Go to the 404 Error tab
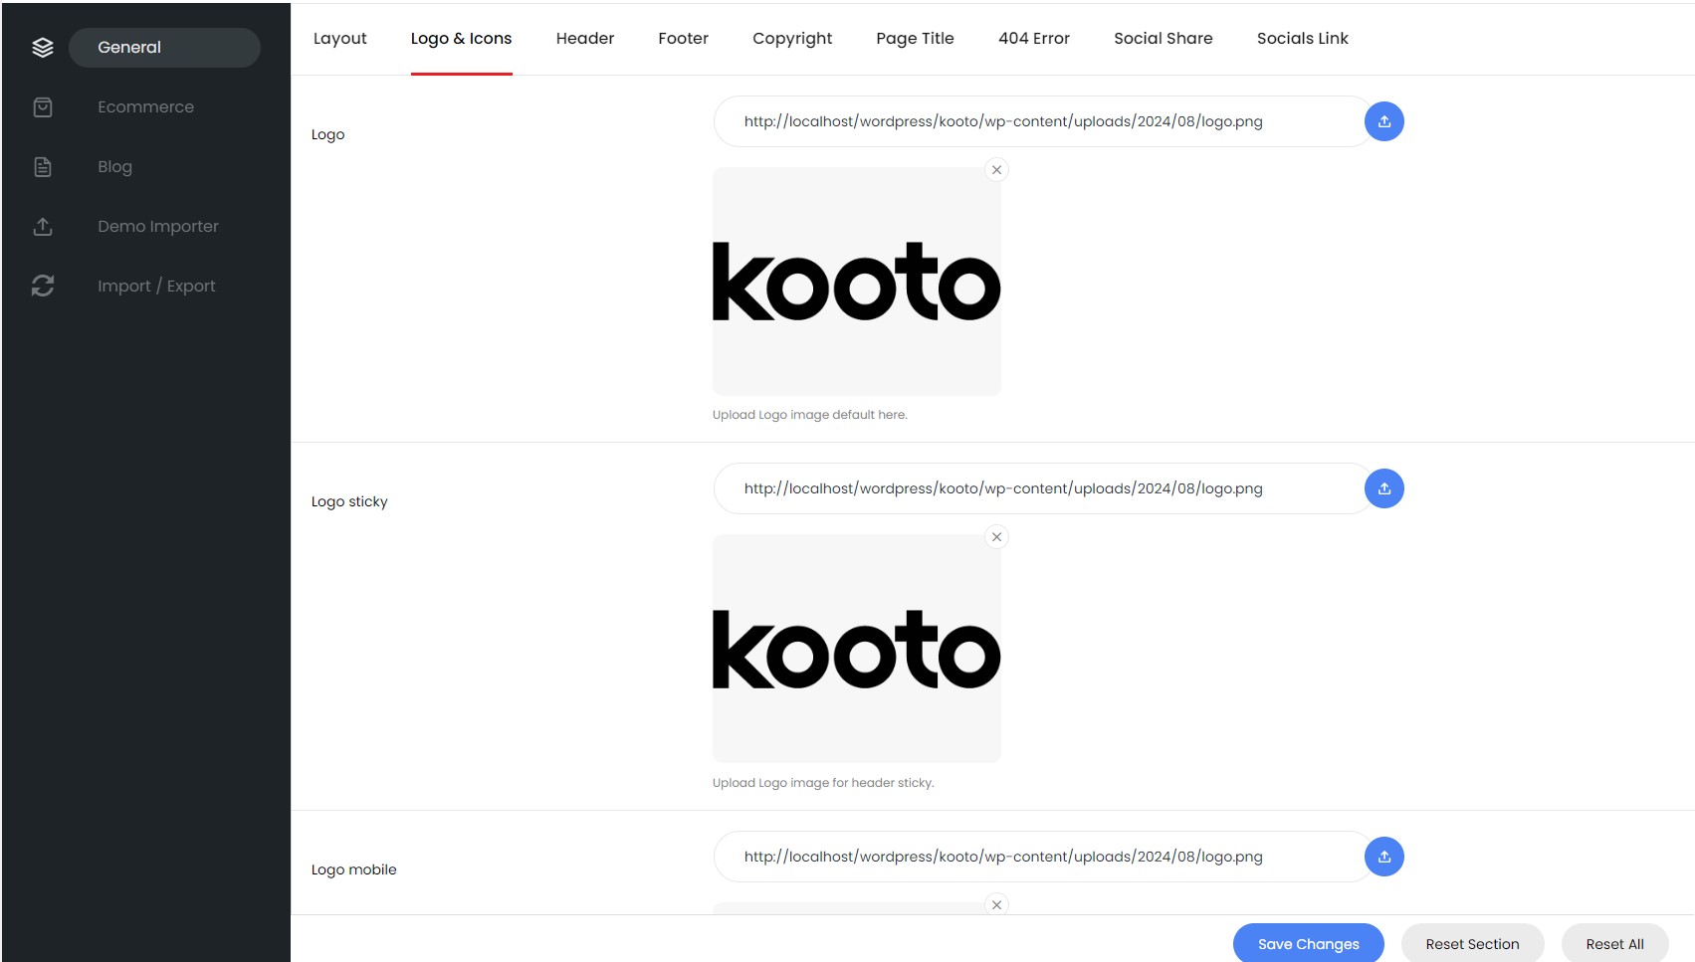This screenshot has height=962, width=1695. tap(1033, 39)
